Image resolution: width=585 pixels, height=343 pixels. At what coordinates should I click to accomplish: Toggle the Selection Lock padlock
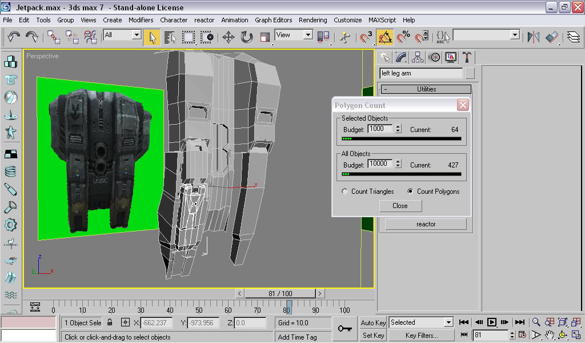(110, 322)
